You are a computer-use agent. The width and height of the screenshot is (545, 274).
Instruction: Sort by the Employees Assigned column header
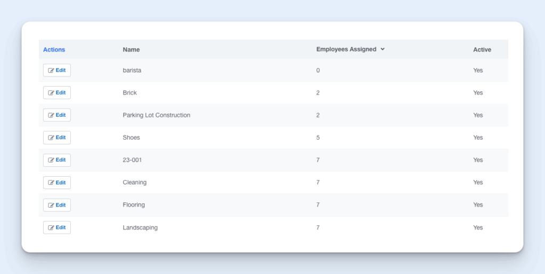(x=346, y=49)
